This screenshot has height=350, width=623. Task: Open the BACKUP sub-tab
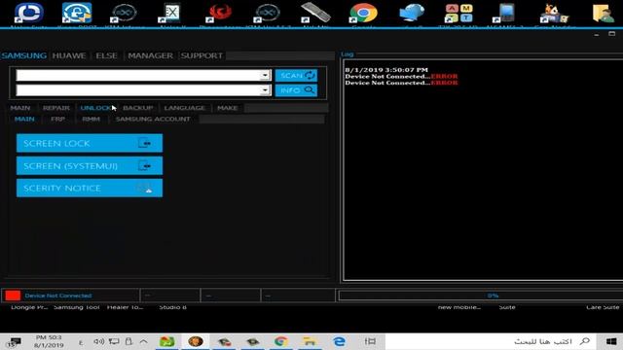pos(138,108)
